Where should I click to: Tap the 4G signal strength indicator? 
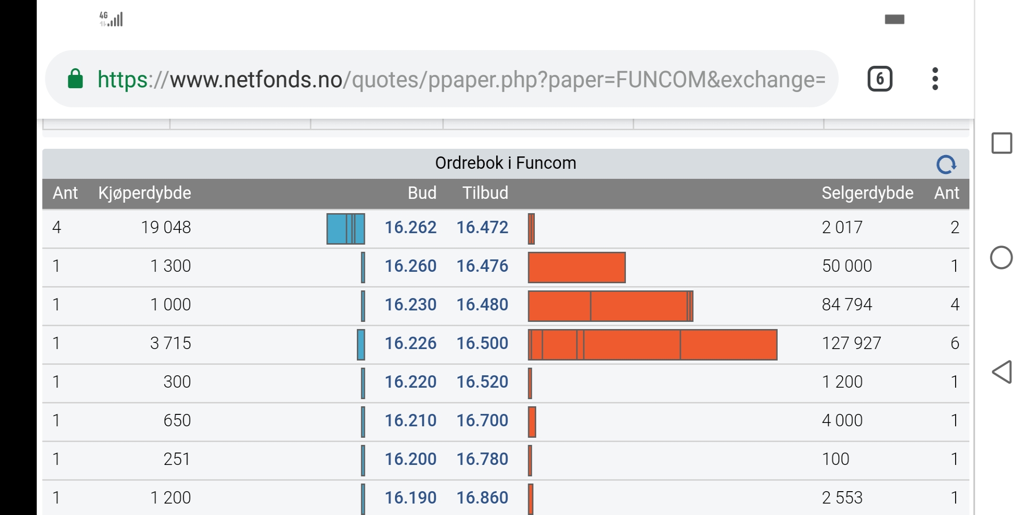(111, 19)
